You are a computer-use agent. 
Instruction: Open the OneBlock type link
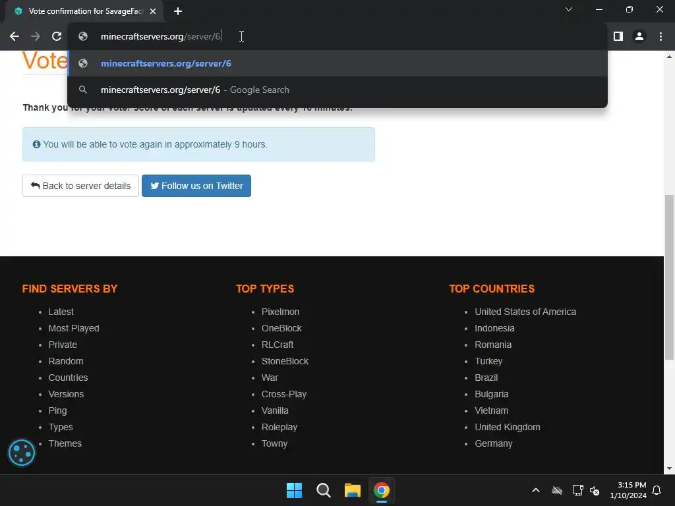click(281, 328)
